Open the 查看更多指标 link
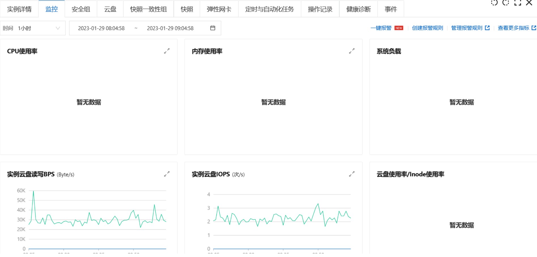The width and height of the screenshot is (537, 257). pyautogui.click(x=513, y=28)
